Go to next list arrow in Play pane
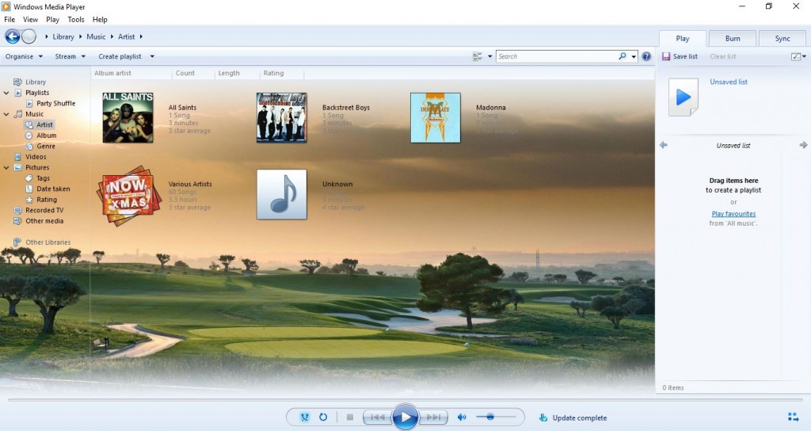The width and height of the screenshot is (811, 431). [x=803, y=146]
